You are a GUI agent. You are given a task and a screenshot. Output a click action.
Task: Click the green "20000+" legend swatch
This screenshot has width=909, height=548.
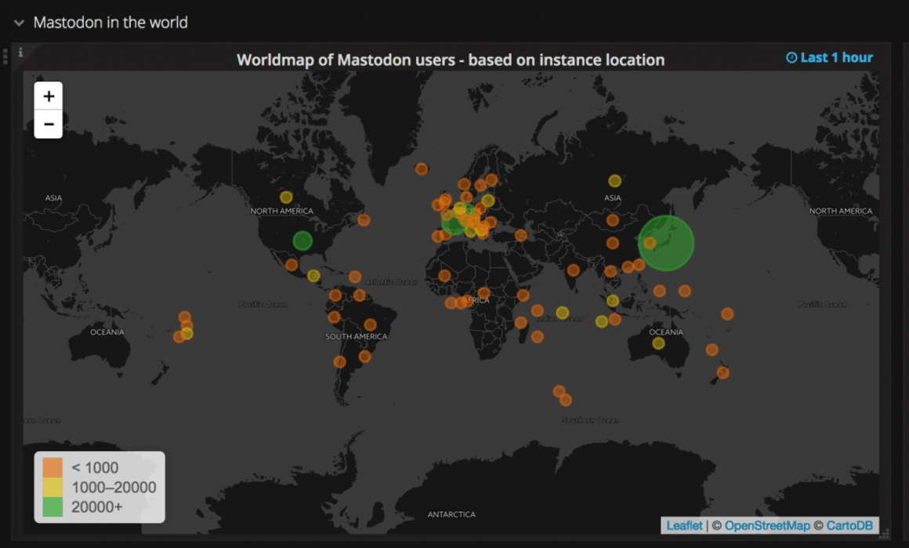click(53, 507)
